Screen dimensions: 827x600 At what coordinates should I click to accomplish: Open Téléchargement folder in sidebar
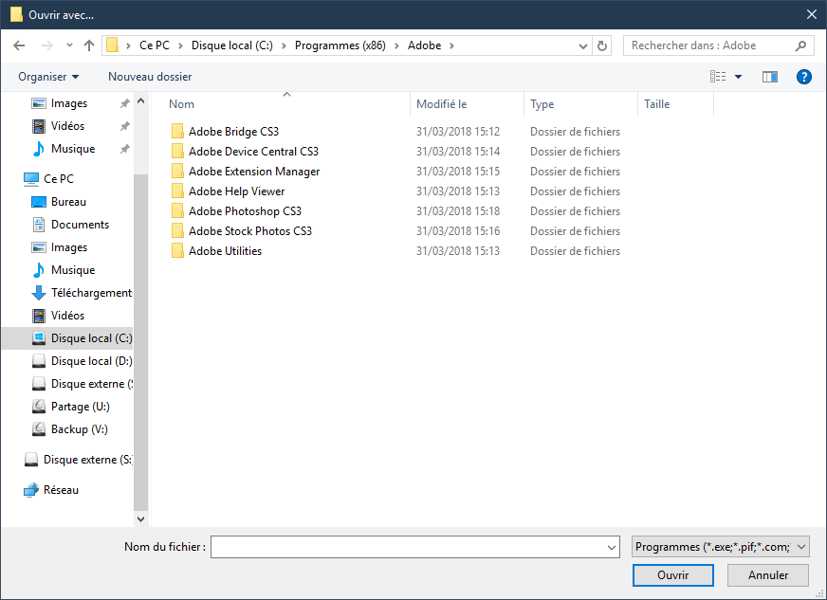91,293
